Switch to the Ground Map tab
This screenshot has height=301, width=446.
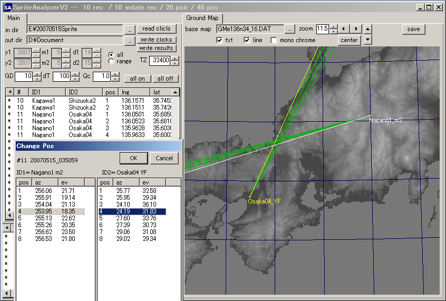pyautogui.click(x=202, y=18)
